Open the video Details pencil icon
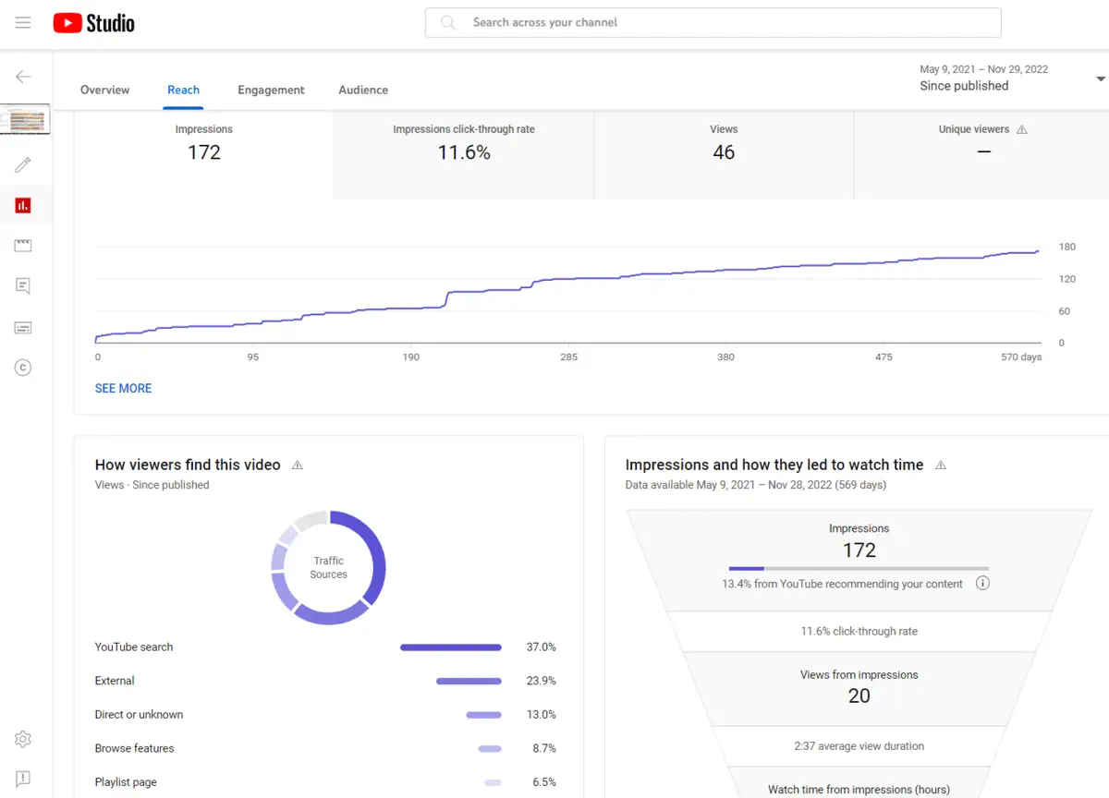1109x798 pixels. [x=24, y=164]
